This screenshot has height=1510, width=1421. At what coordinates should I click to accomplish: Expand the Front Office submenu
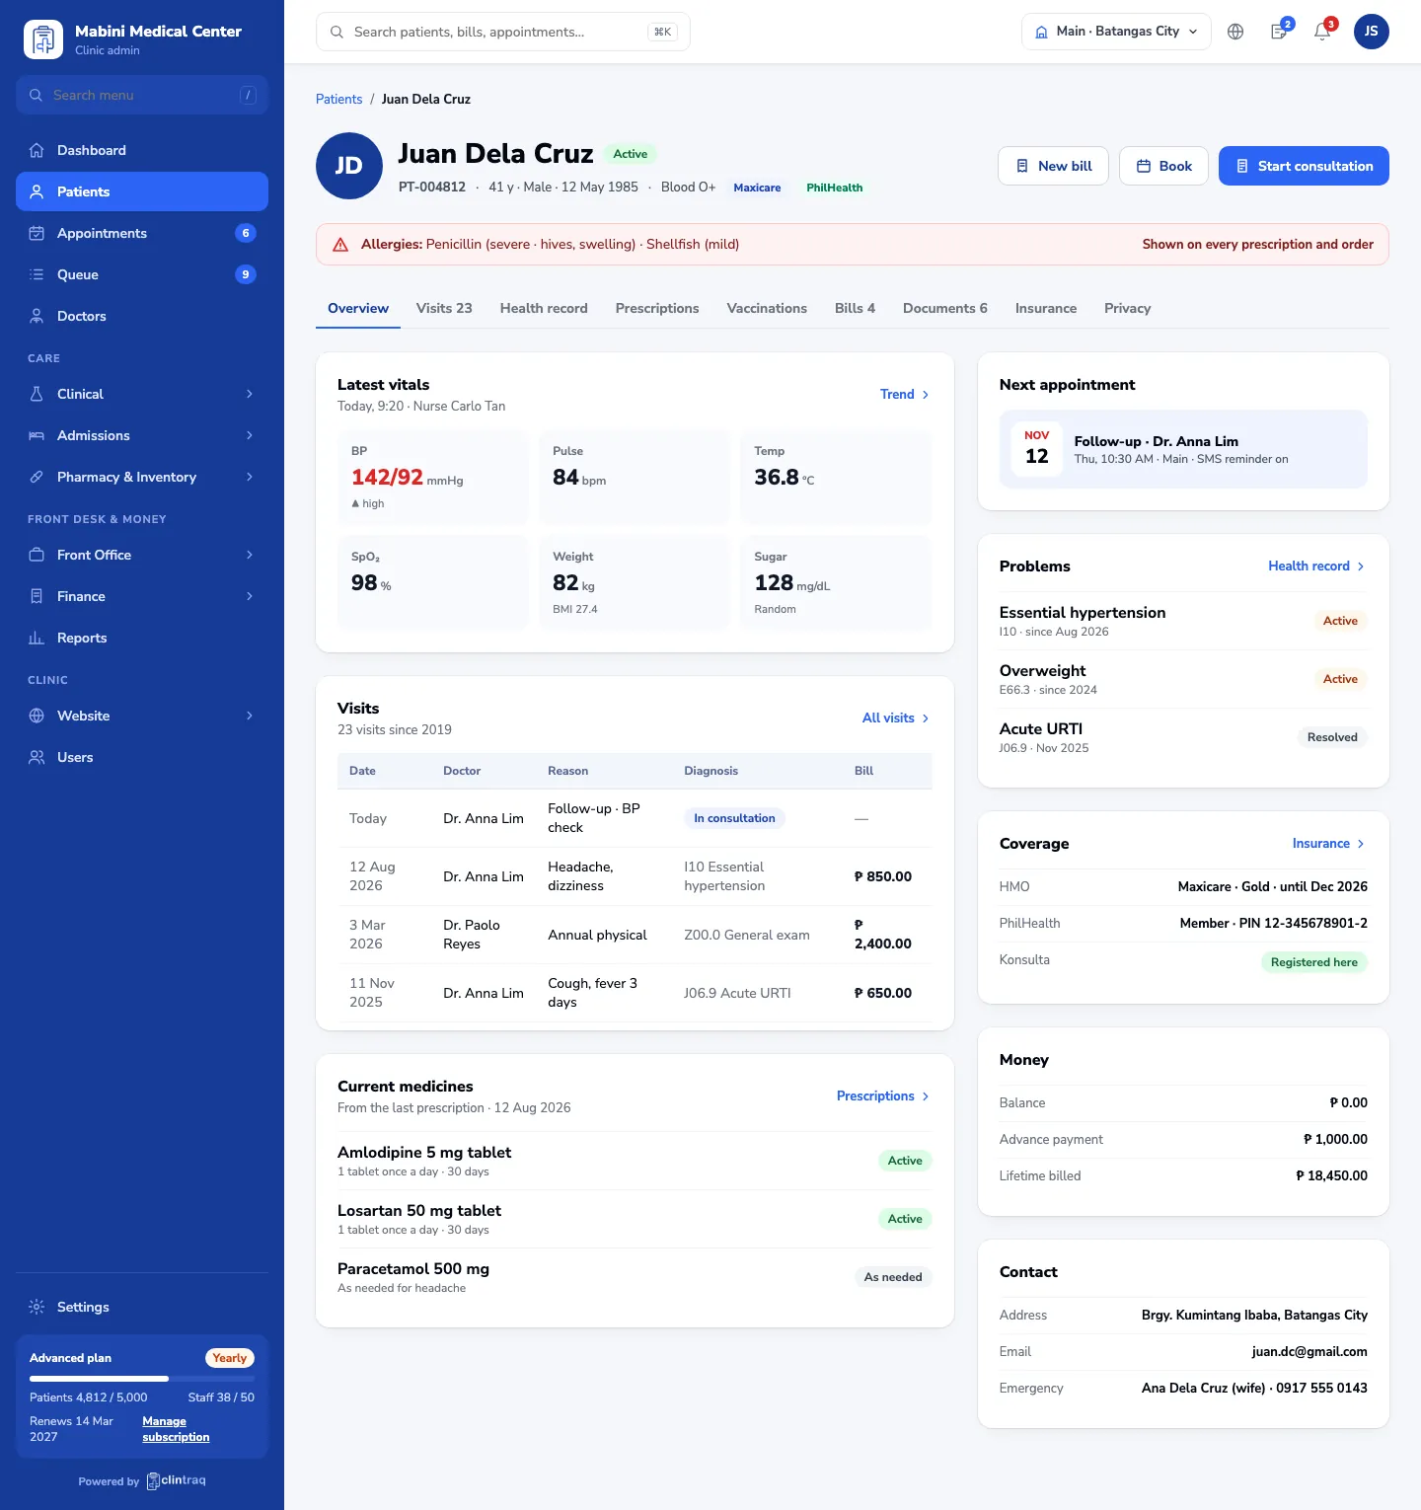(142, 555)
